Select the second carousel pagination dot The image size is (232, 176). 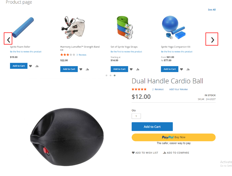click(111, 75)
